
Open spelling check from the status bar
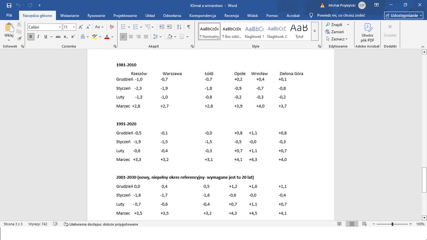pyautogui.click(x=55, y=224)
